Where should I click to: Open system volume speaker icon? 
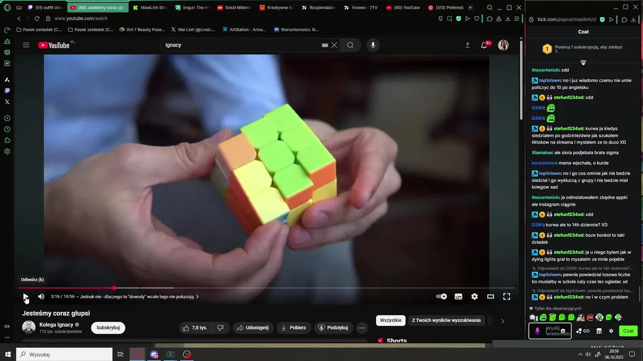589,354
